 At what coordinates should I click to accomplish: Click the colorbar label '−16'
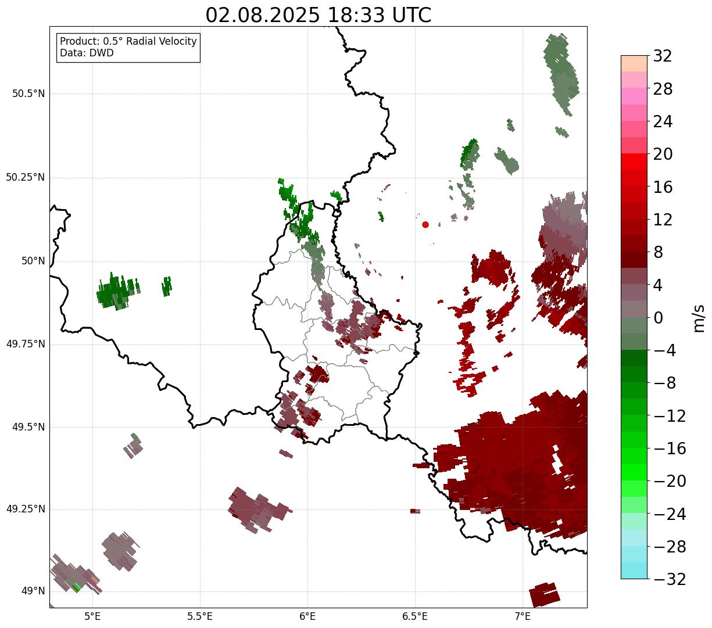tap(669, 448)
